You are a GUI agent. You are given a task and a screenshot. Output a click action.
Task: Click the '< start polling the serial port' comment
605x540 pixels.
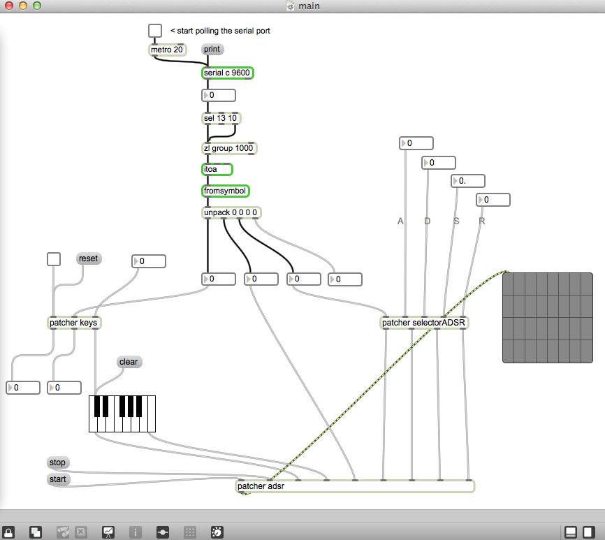pos(220,31)
